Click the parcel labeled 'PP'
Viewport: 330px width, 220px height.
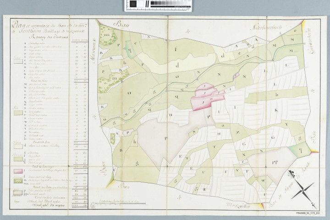(275, 162)
